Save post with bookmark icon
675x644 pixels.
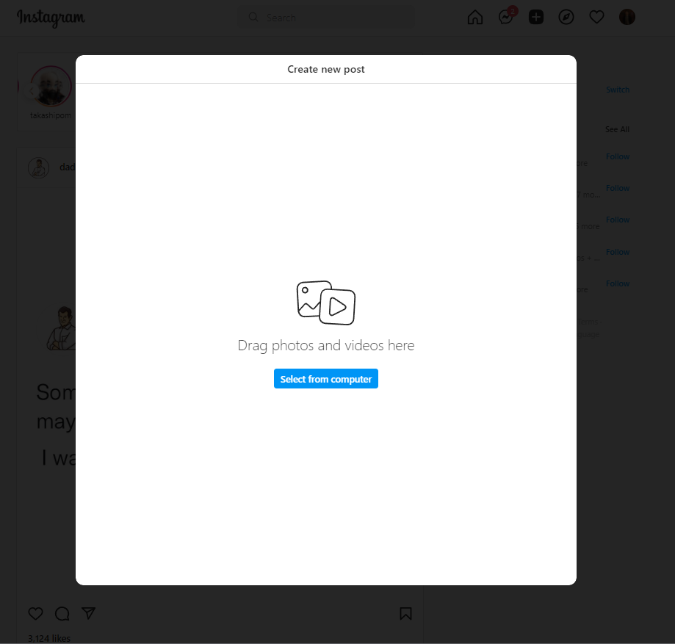tap(405, 613)
